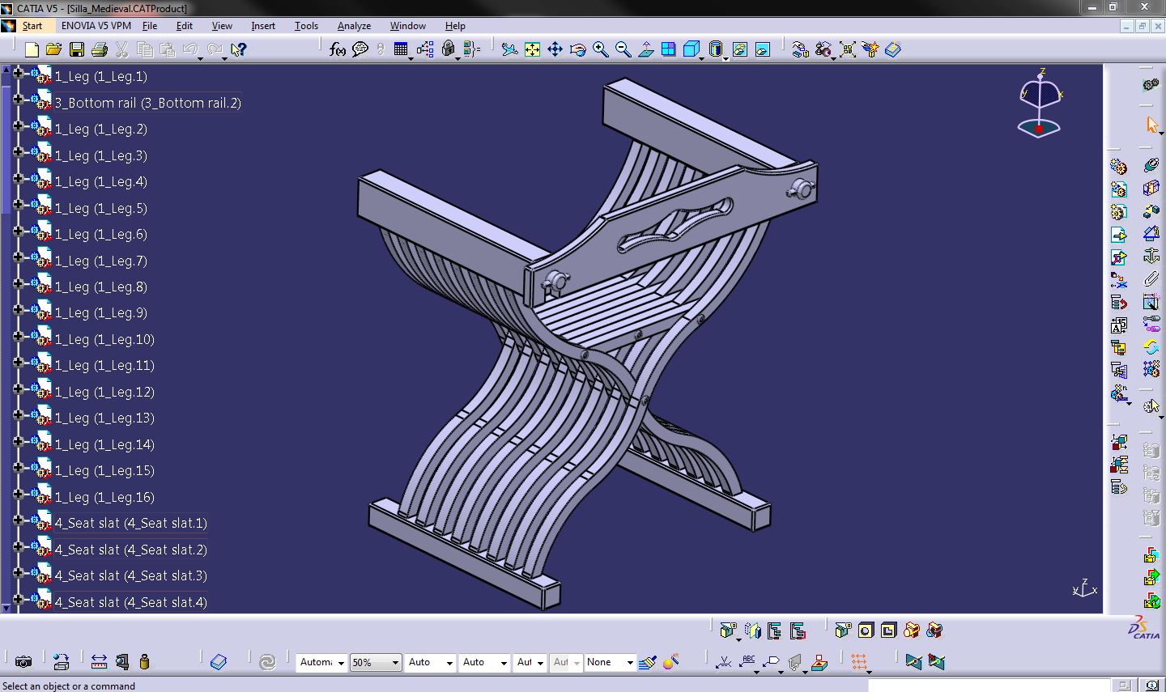Viewport: 1166px width, 692px height.
Task: Open the 50% transparency dropdown
Action: (376, 663)
